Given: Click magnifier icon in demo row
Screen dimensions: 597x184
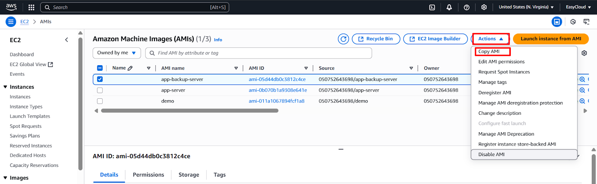Looking at the screenshot, I should [582, 101].
